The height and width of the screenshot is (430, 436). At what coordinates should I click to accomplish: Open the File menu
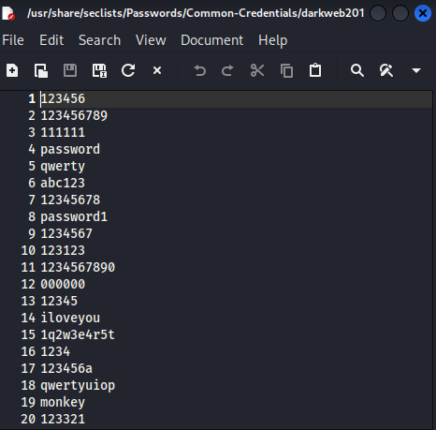click(x=13, y=40)
